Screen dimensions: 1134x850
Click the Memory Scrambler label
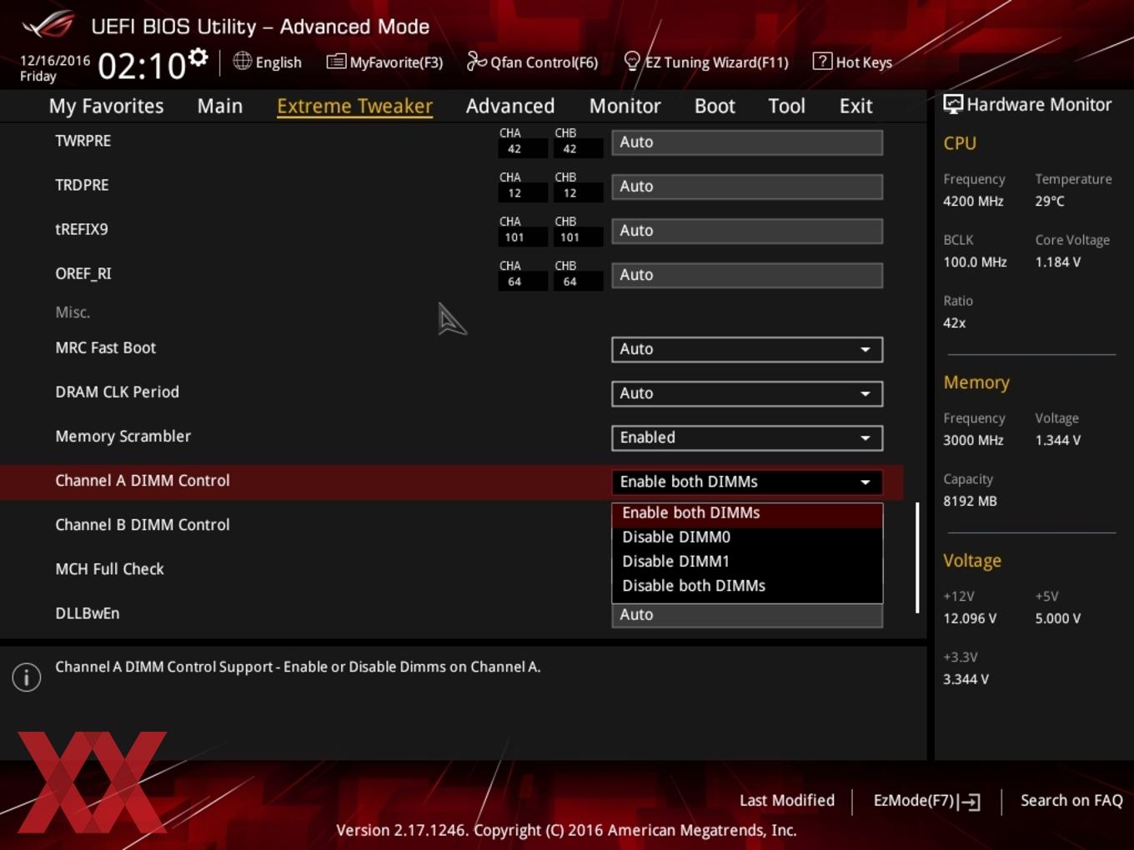(x=123, y=437)
